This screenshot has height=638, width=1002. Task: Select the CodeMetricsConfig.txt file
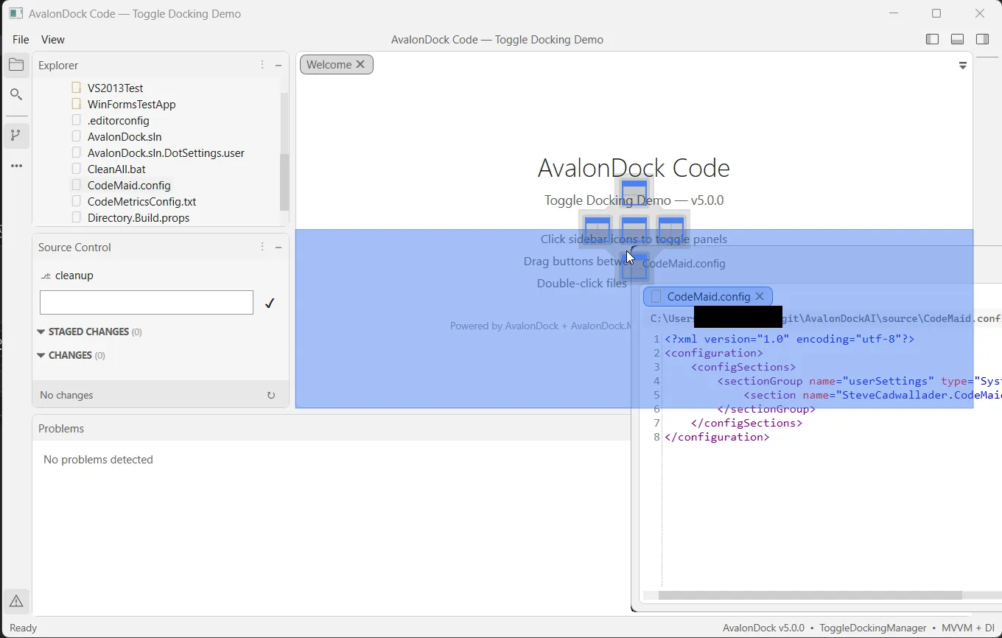(141, 201)
